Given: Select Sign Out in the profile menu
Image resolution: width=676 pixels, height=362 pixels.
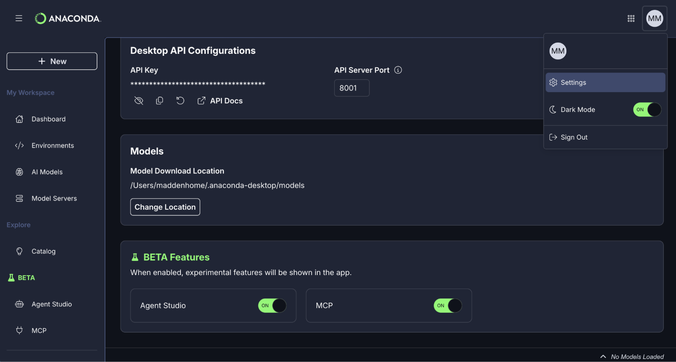Looking at the screenshot, I should pyautogui.click(x=605, y=137).
